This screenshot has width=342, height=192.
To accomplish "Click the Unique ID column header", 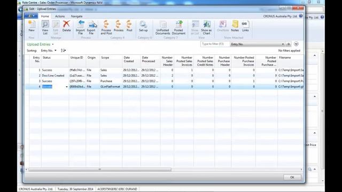I will coord(77,61).
